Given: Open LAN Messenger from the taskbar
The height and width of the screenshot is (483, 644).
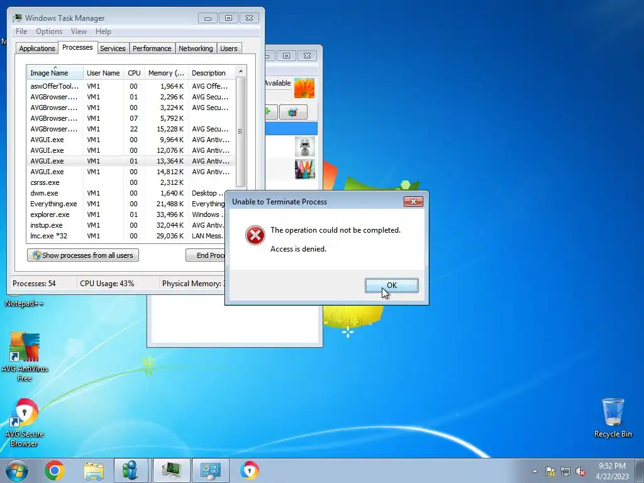Looking at the screenshot, I should [x=131, y=470].
